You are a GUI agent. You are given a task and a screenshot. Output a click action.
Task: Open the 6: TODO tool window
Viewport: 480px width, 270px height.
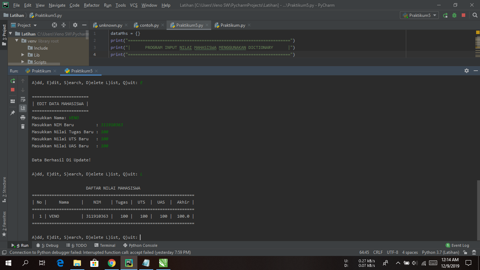(x=76, y=245)
